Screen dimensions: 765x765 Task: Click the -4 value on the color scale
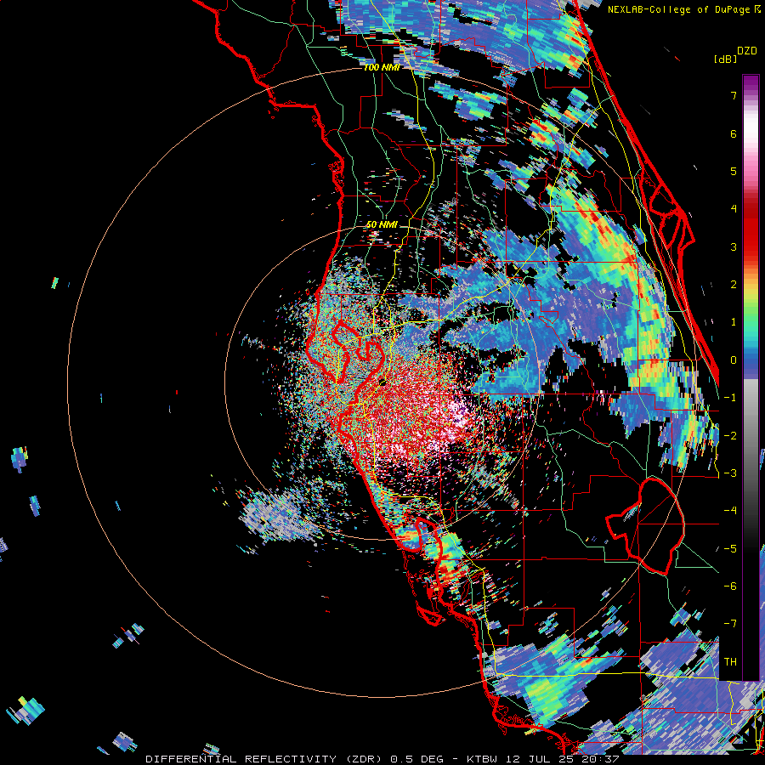pos(730,511)
